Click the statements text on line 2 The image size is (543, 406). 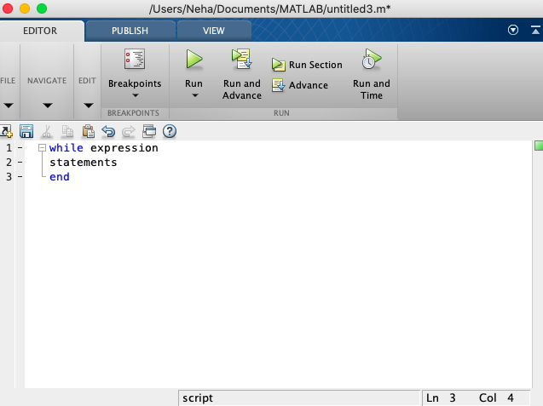click(84, 163)
